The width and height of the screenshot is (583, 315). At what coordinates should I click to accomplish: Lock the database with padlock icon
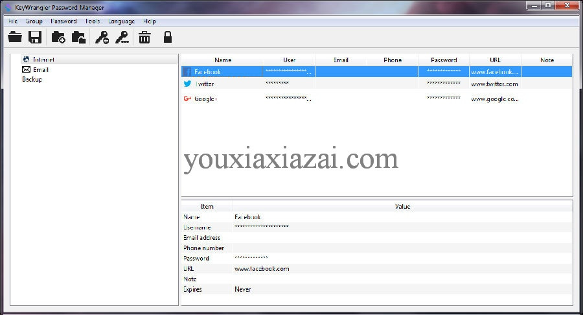click(x=168, y=37)
